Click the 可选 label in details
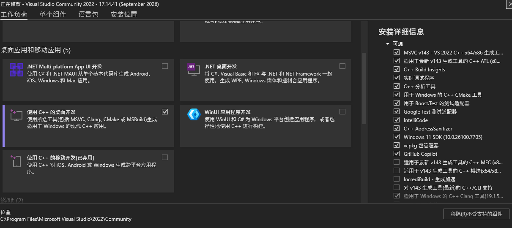Screen dimensions: 512x228 pyautogui.click(x=398, y=44)
